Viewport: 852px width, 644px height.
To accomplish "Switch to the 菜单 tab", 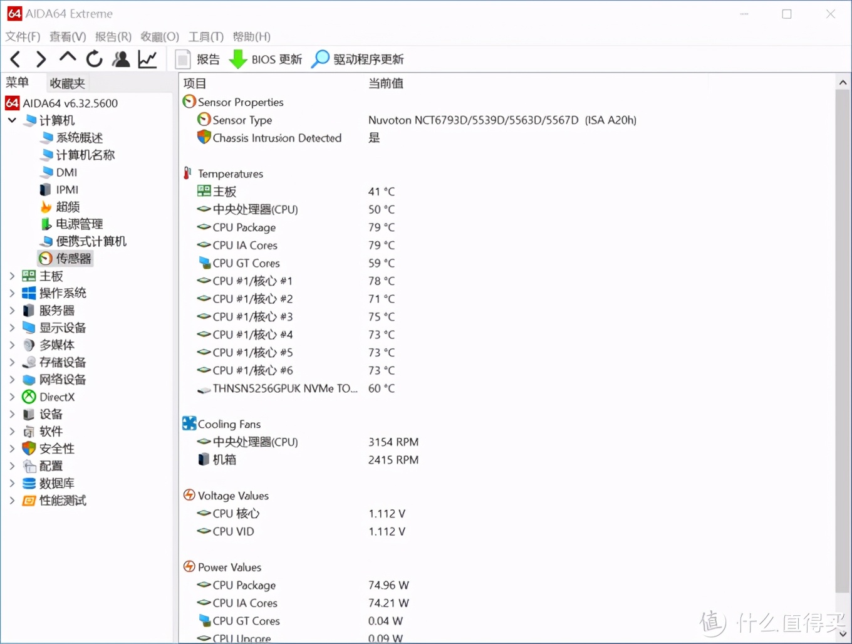I will tap(18, 82).
